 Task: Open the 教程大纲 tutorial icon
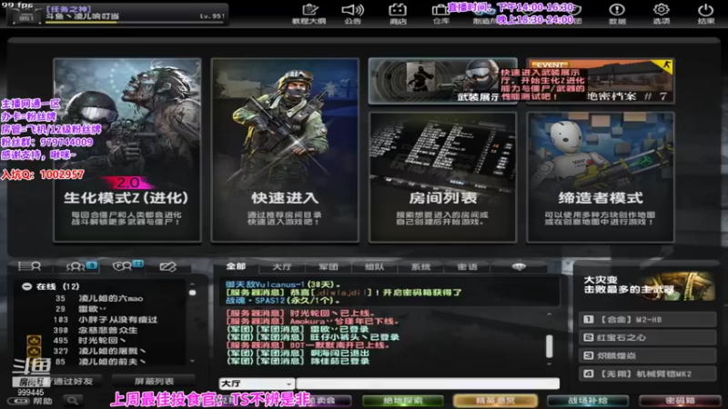(309, 14)
